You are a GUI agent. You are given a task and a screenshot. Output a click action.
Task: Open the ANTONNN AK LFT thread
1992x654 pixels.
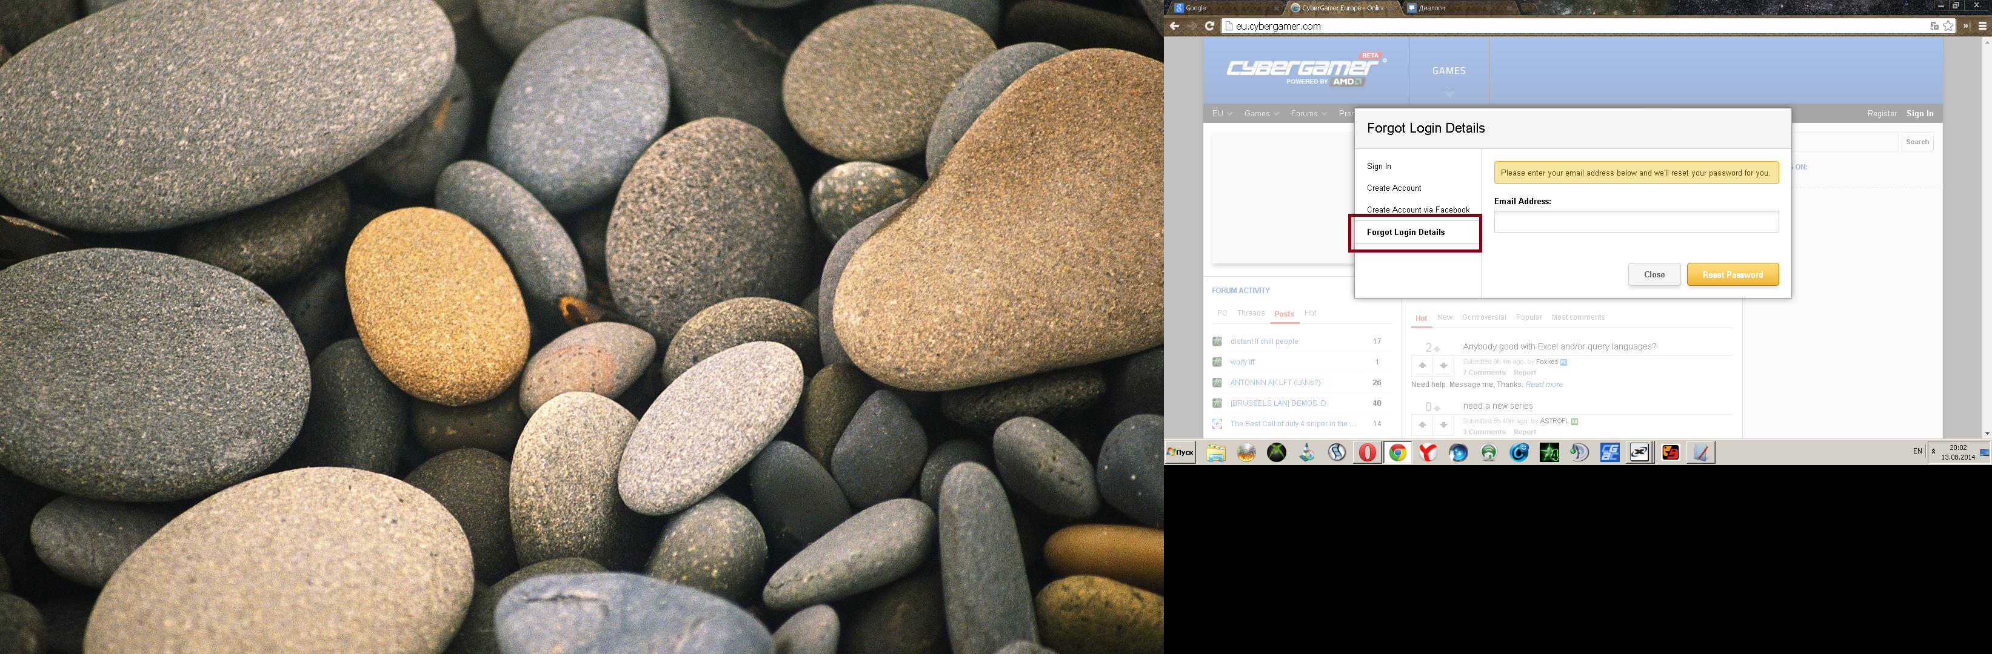(1274, 382)
